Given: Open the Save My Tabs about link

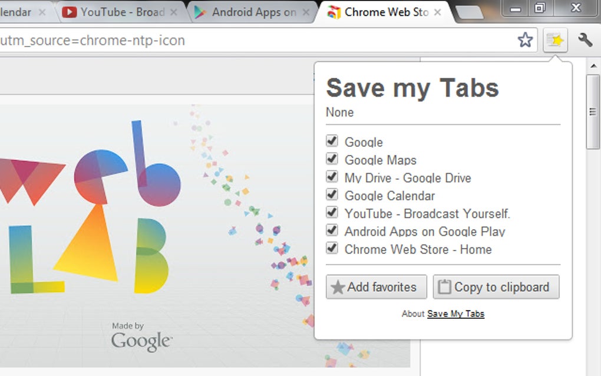Looking at the screenshot, I should [x=455, y=314].
